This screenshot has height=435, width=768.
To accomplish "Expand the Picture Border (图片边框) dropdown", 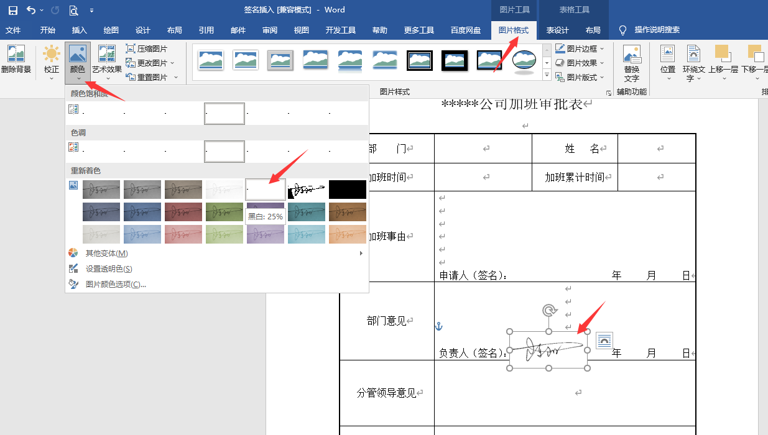I will click(x=580, y=48).
